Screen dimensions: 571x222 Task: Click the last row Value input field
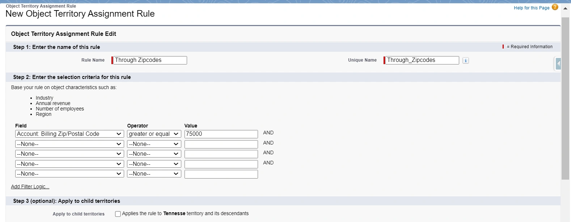pyautogui.click(x=221, y=174)
